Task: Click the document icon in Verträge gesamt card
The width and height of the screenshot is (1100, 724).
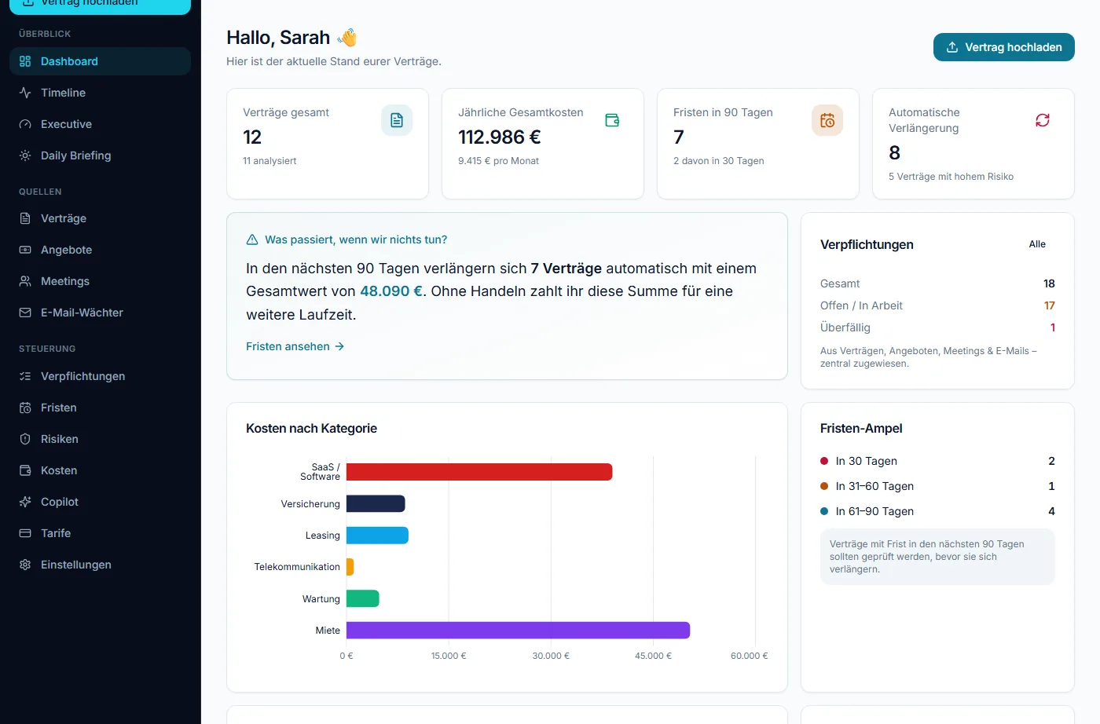Action: [397, 120]
